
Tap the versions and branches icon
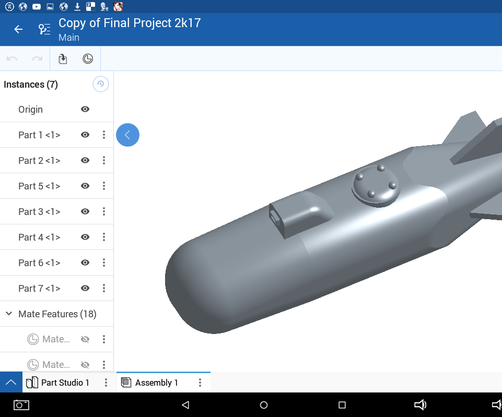click(x=43, y=29)
